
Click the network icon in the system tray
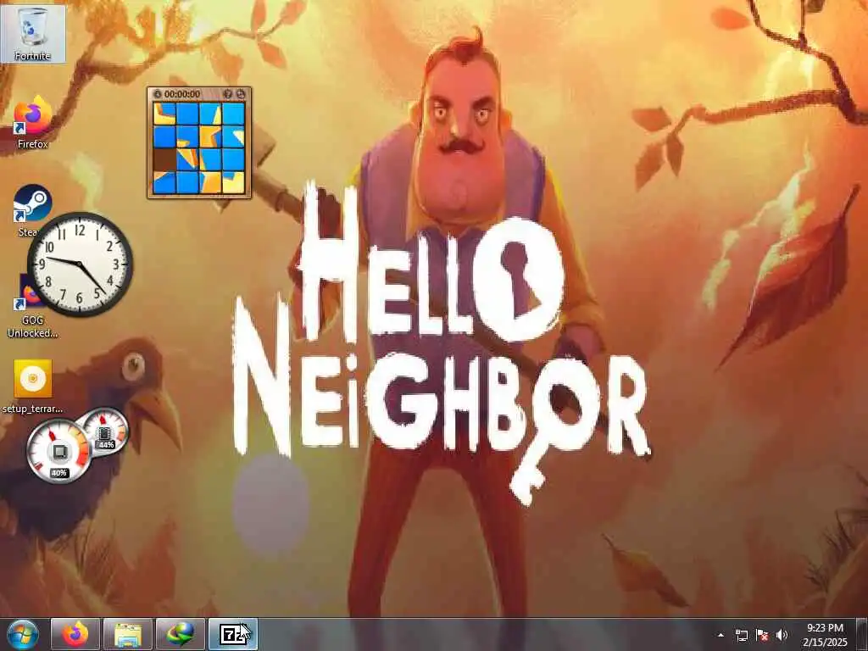741,636
